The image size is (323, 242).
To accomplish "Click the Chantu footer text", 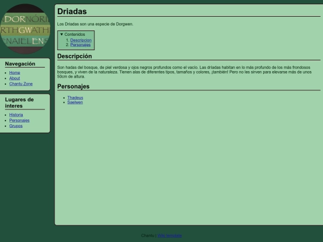I will pyautogui.click(x=148, y=235).
